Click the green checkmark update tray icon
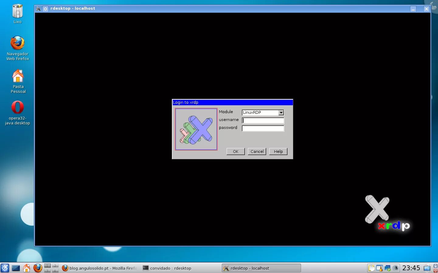This screenshot has width=438, height=273. tap(388, 268)
